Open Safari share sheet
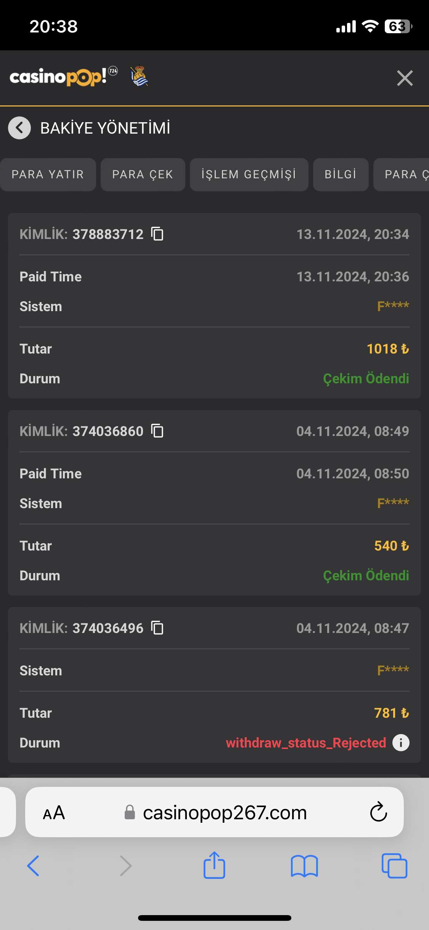 click(214, 865)
